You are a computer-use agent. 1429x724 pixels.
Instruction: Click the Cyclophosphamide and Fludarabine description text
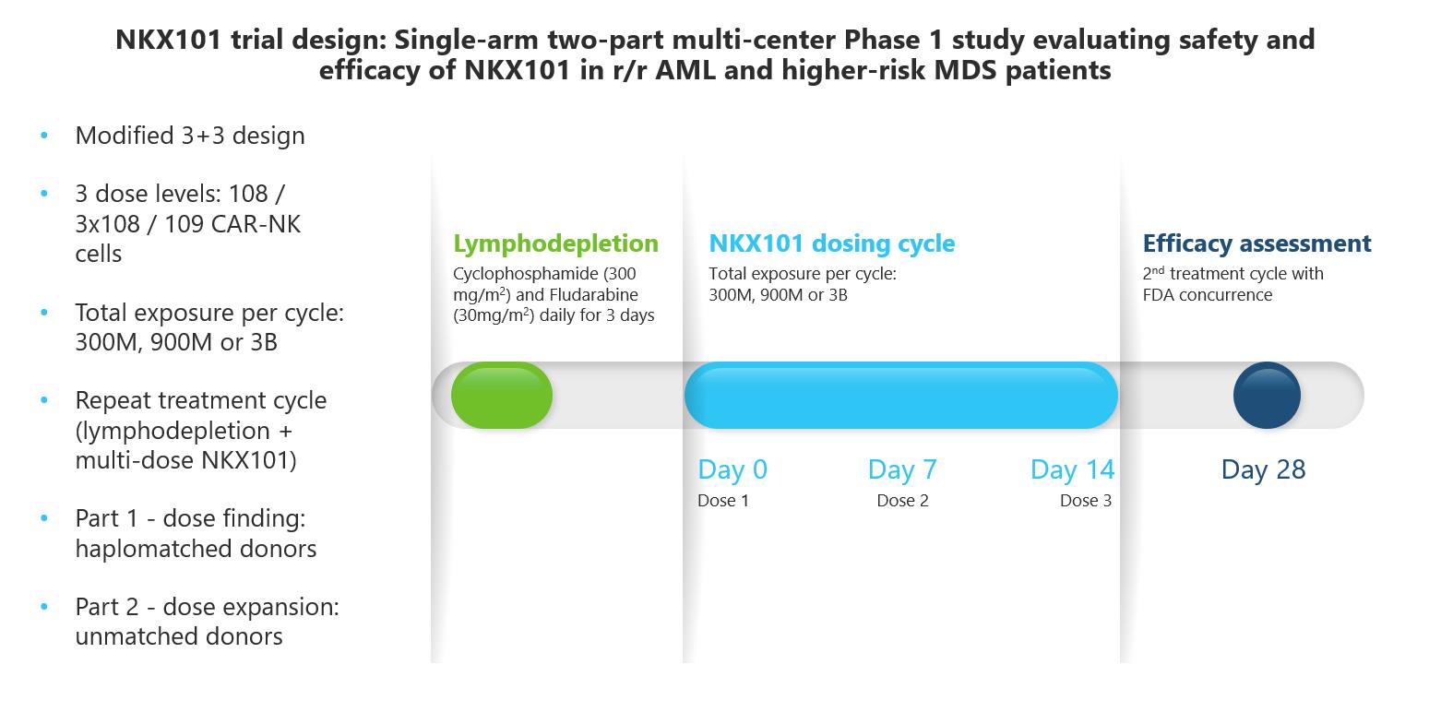(x=554, y=294)
